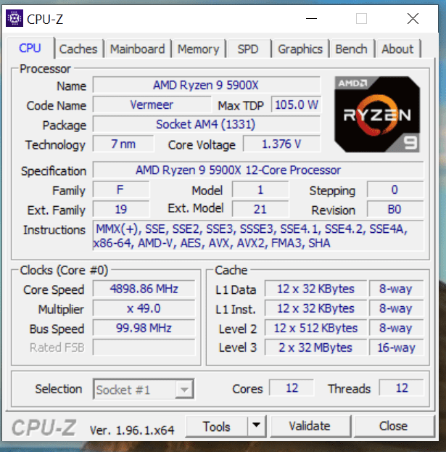
Task: Click the Instructions text box
Action: pyautogui.click(x=258, y=236)
